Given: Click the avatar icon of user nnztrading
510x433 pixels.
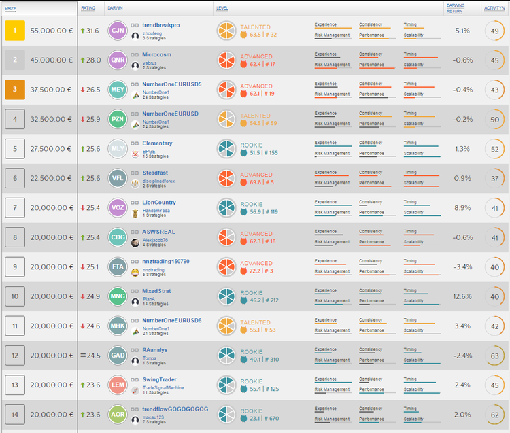Looking at the screenshot, I should [135, 272].
